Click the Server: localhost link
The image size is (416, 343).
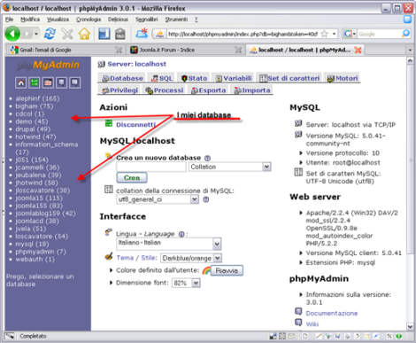[136, 64]
